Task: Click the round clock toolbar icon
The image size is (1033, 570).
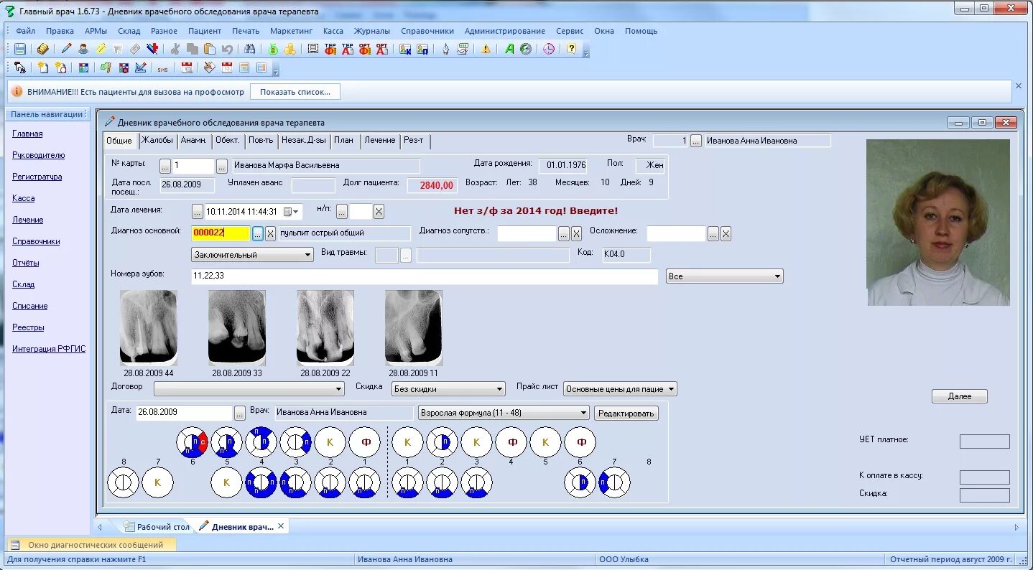Action: [x=549, y=49]
